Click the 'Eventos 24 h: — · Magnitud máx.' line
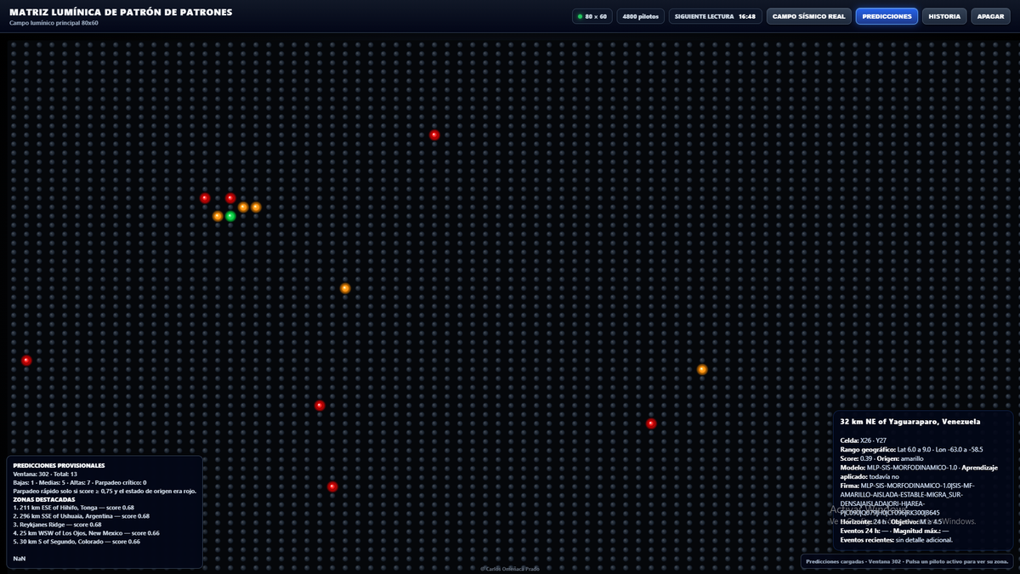The image size is (1020, 574). point(894,531)
